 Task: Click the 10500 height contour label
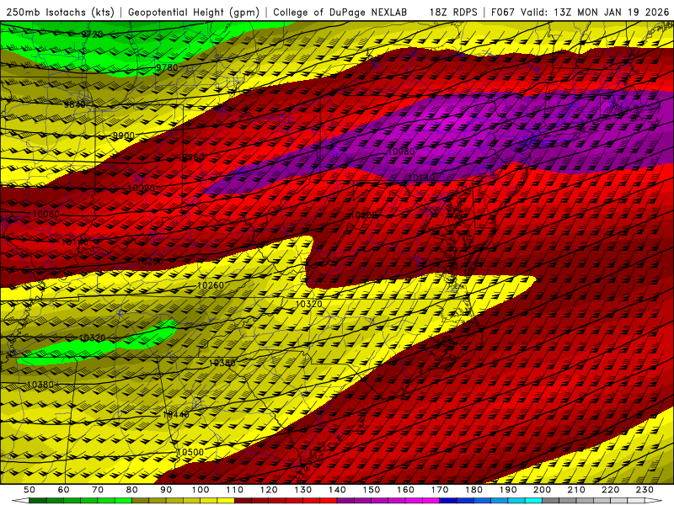(190, 452)
